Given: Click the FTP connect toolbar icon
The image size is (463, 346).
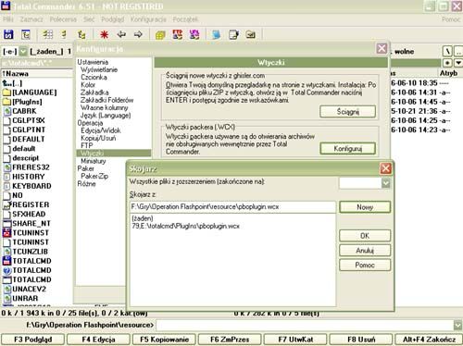Looking at the screenshot, I should coord(177,34).
